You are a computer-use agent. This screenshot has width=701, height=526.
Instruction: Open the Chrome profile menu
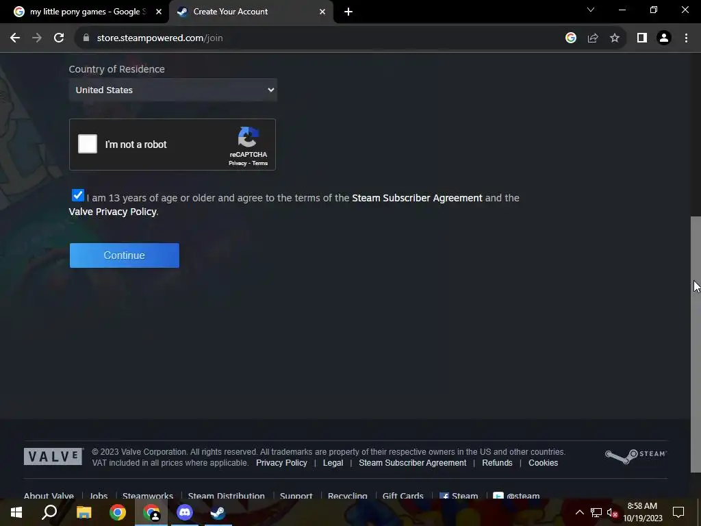[x=664, y=38]
